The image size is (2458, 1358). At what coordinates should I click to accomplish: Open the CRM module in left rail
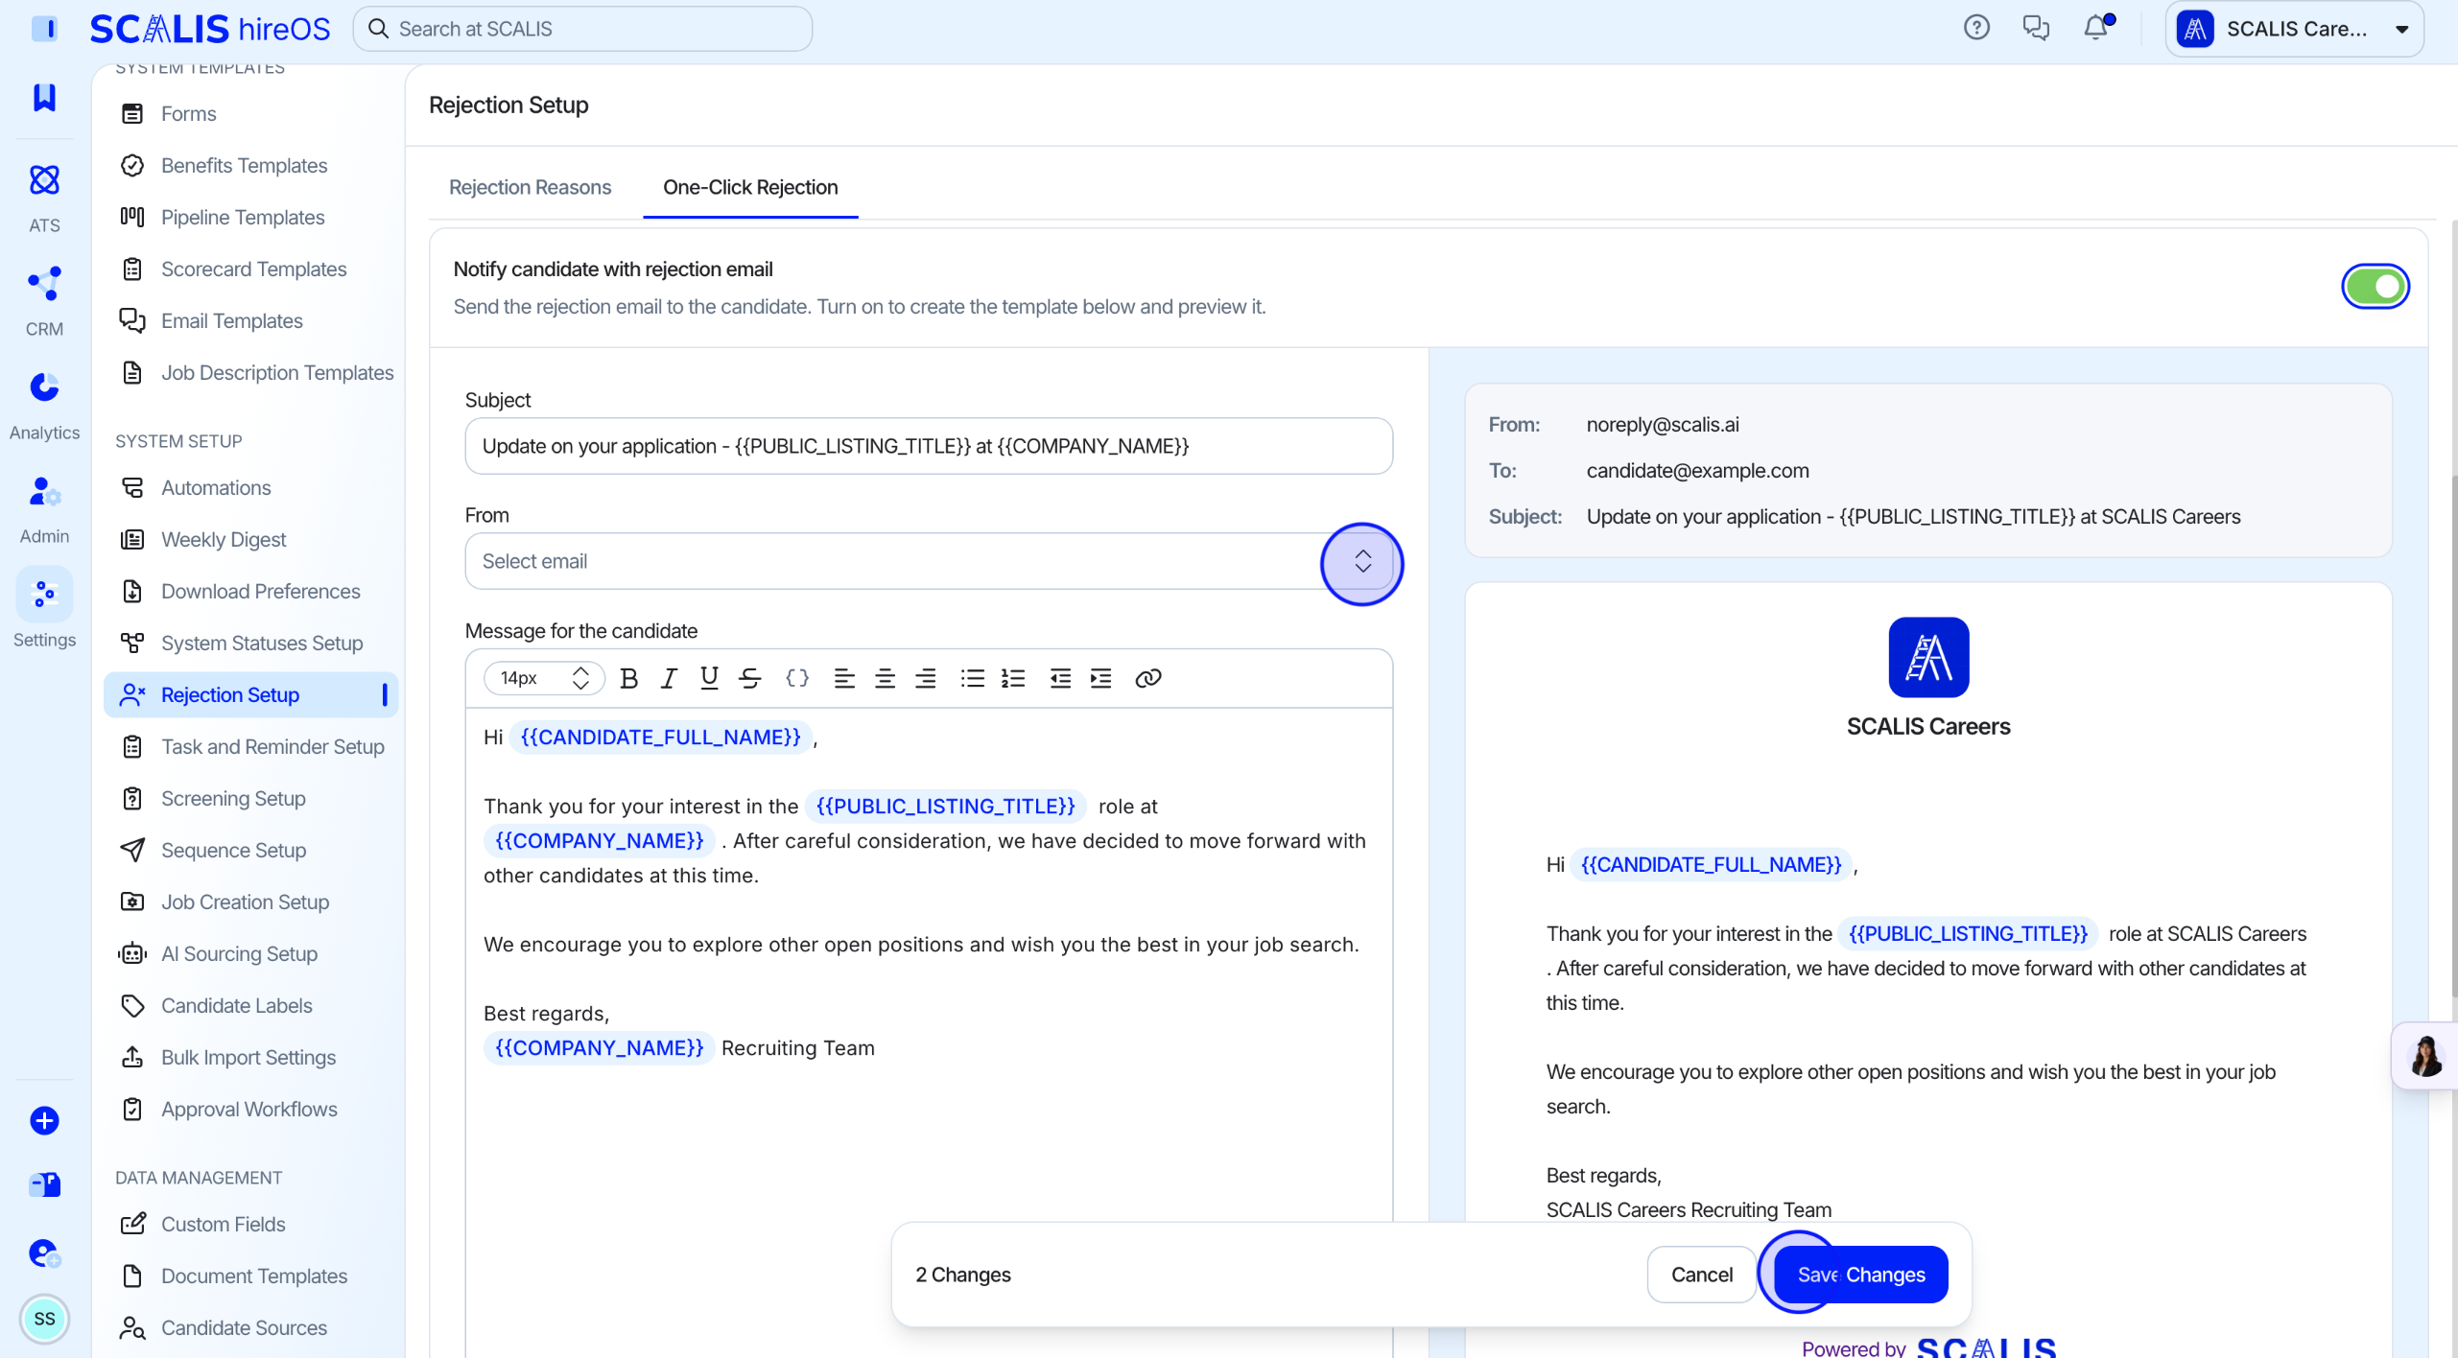(44, 302)
